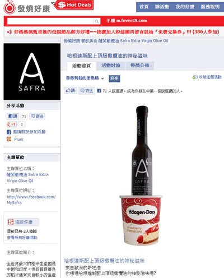Open the 我的好康 navigation menu item
The image size is (224, 278).
(185, 7)
